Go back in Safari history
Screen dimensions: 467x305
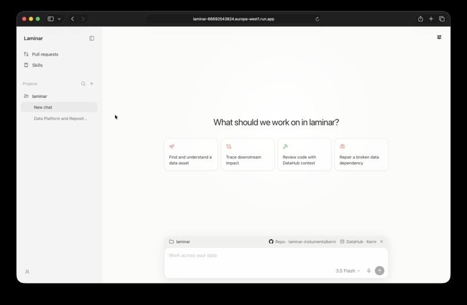[72, 19]
